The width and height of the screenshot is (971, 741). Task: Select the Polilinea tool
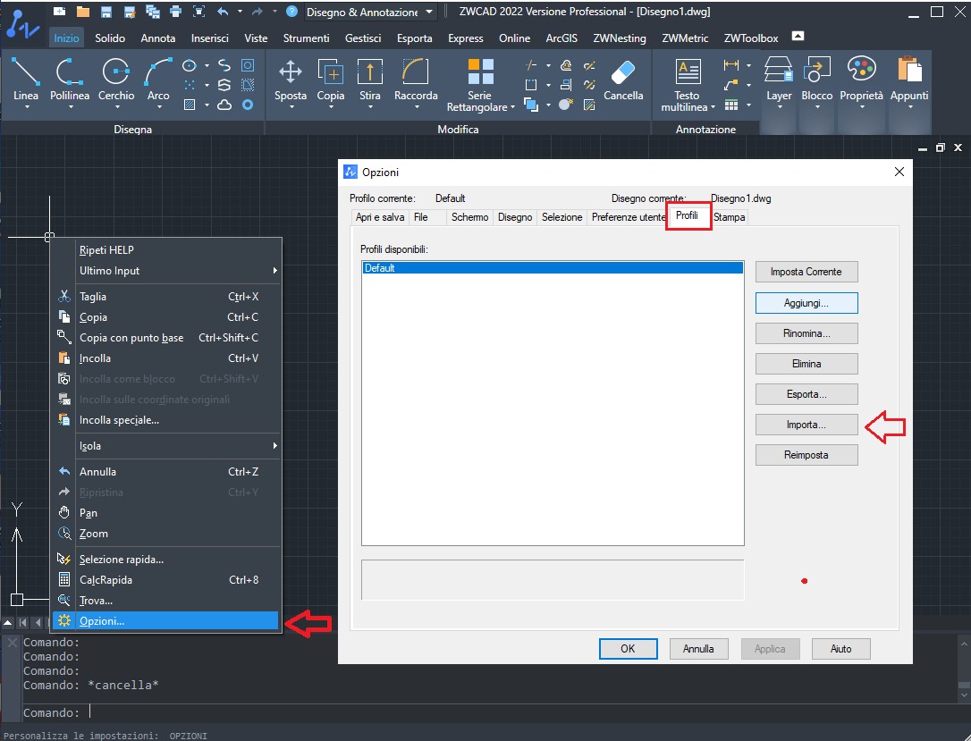(70, 80)
